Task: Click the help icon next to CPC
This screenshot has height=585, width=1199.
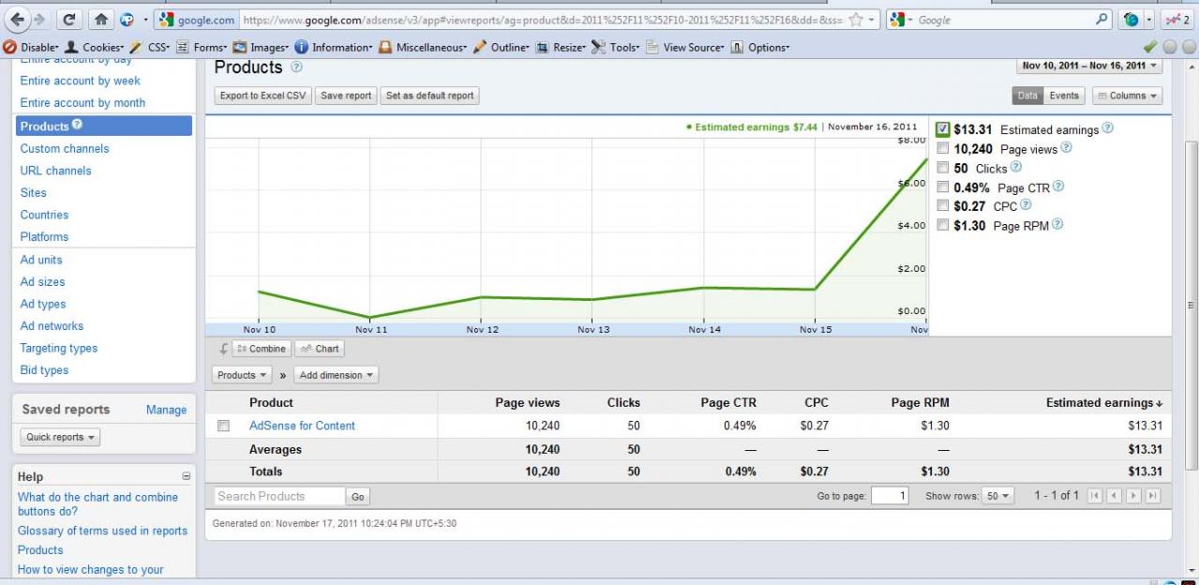Action: pos(1026,205)
